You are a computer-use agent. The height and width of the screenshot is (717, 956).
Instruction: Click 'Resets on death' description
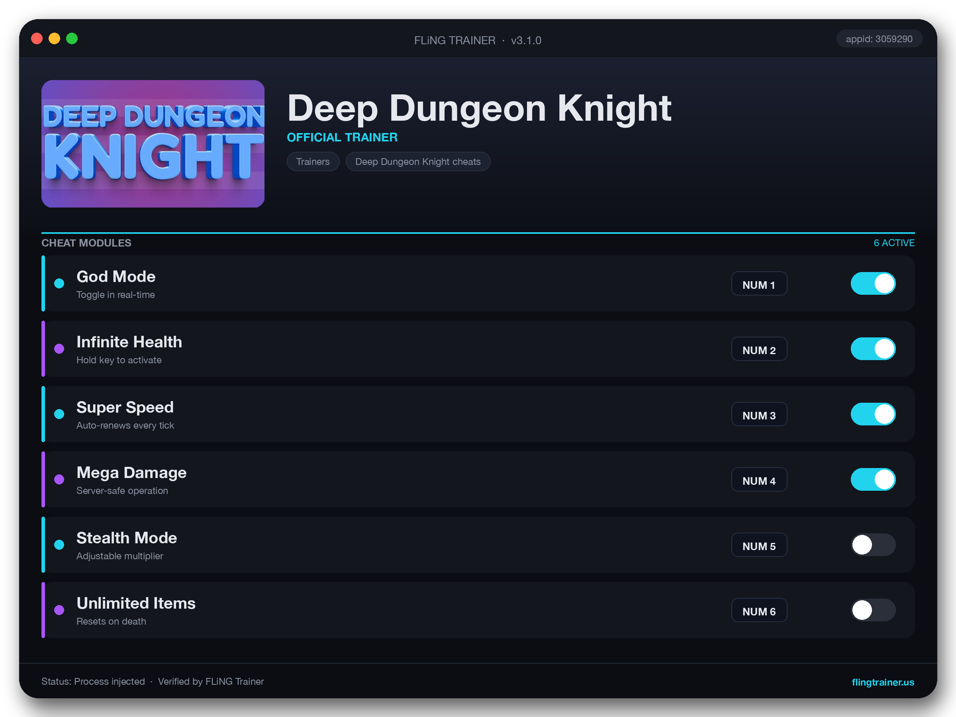111,621
